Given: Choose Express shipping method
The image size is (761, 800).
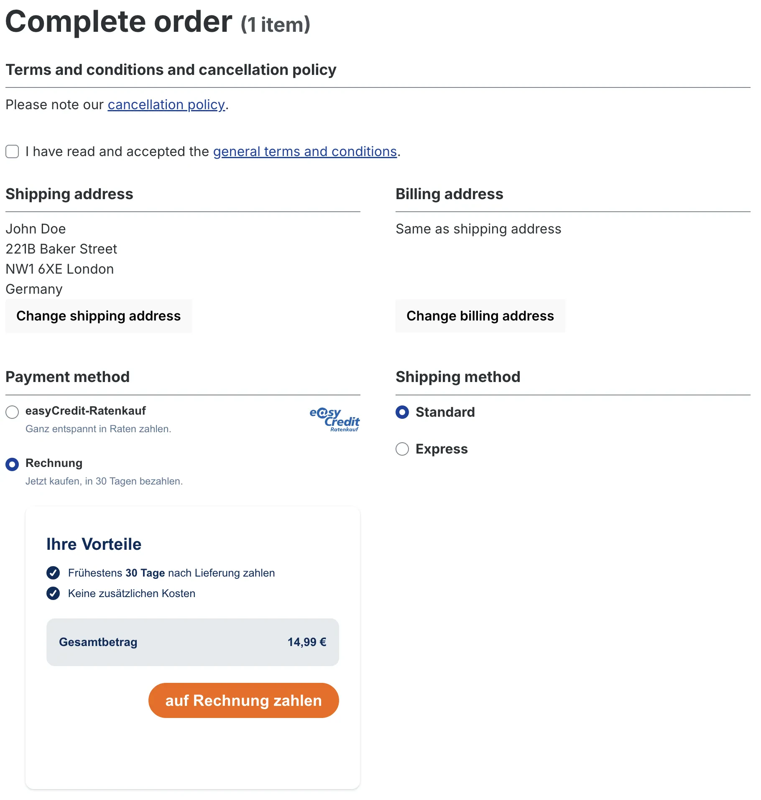Looking at the screenshot, I should (x=402, y=449).
